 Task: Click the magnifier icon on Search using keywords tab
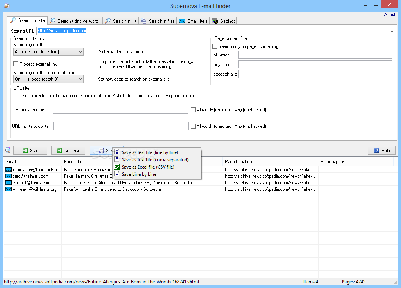[52, 21]
